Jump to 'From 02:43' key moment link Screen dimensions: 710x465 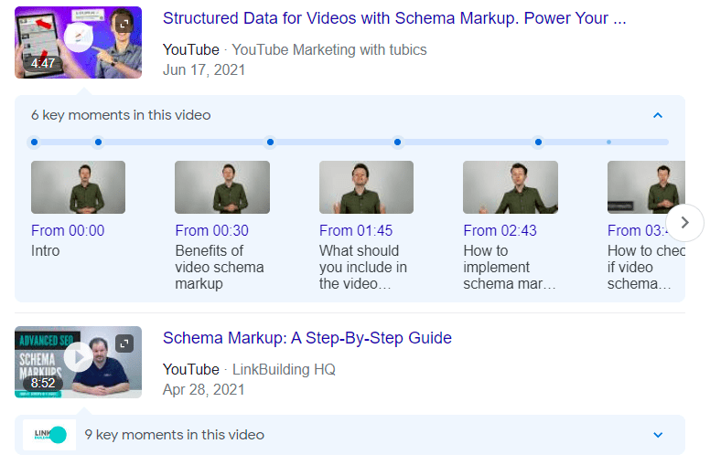[500, 231]
